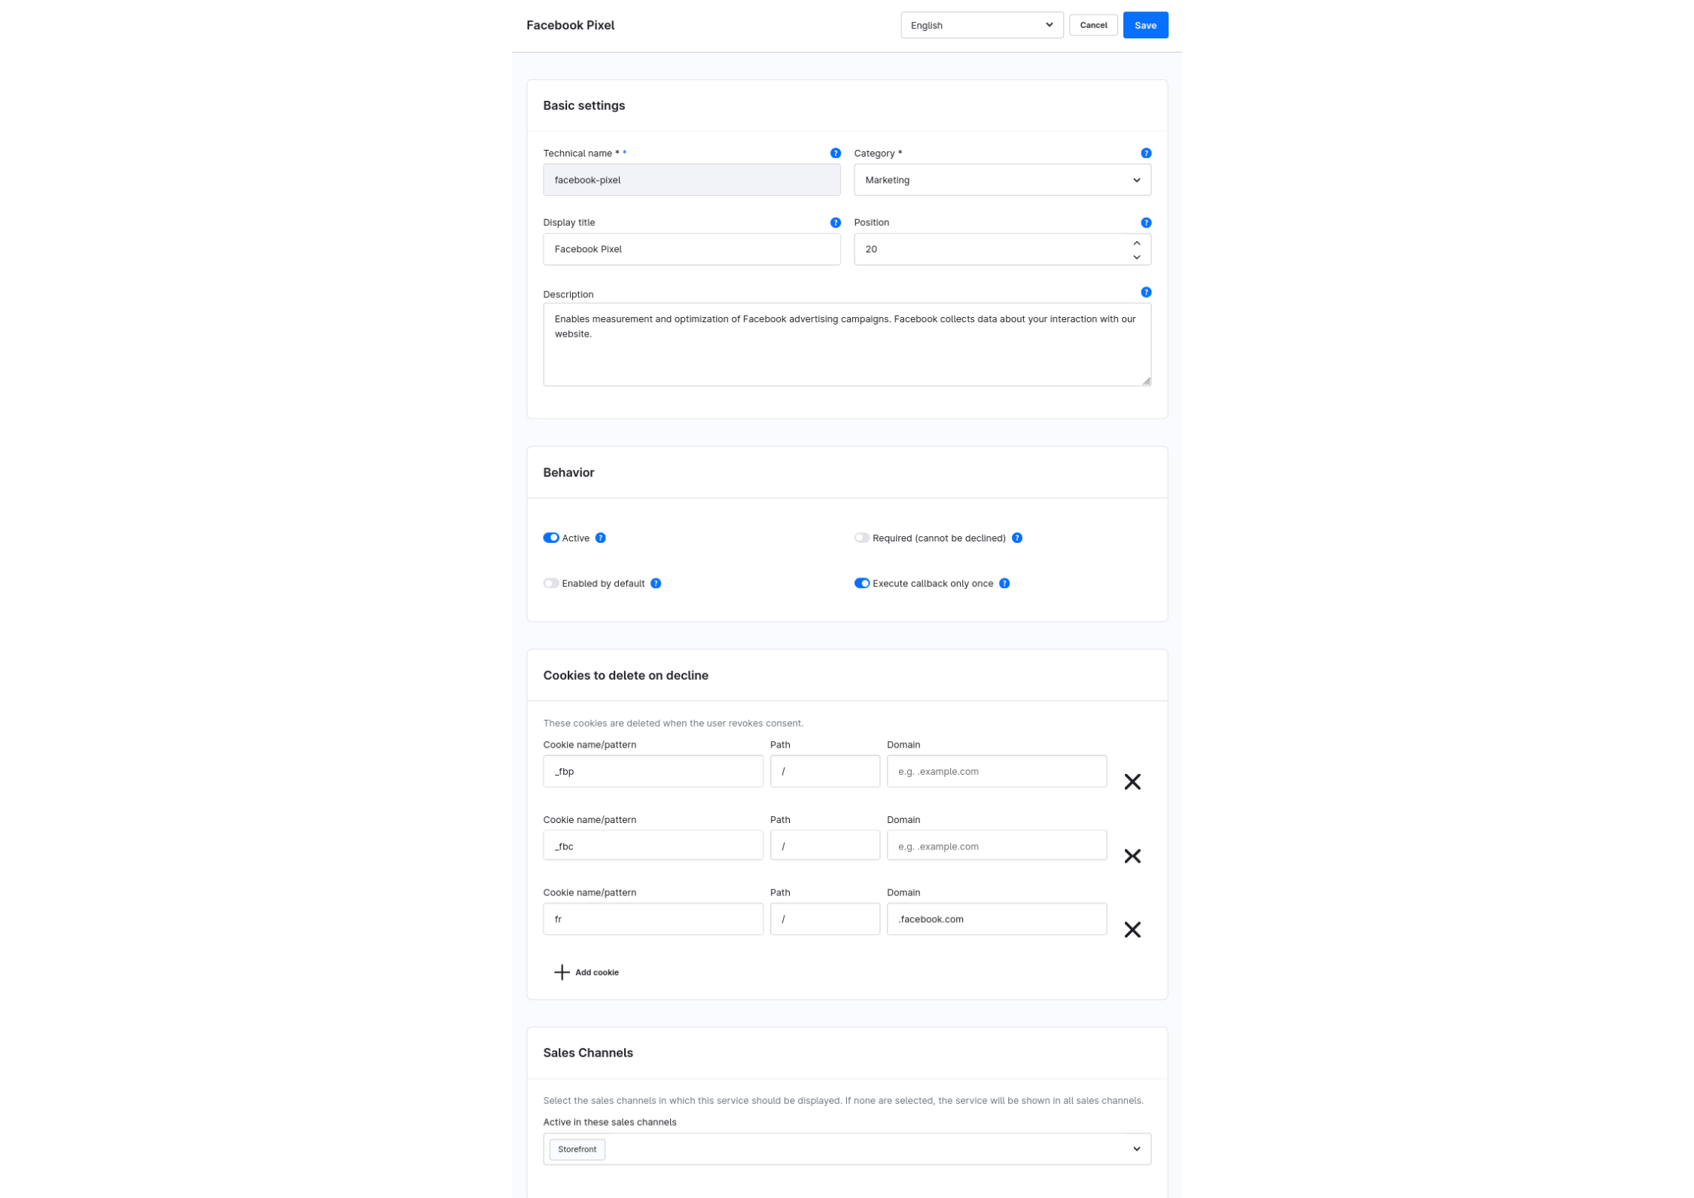Edit the Path field of _fbp row
Screen dimensions: 1694x1198
pos(824,771)
